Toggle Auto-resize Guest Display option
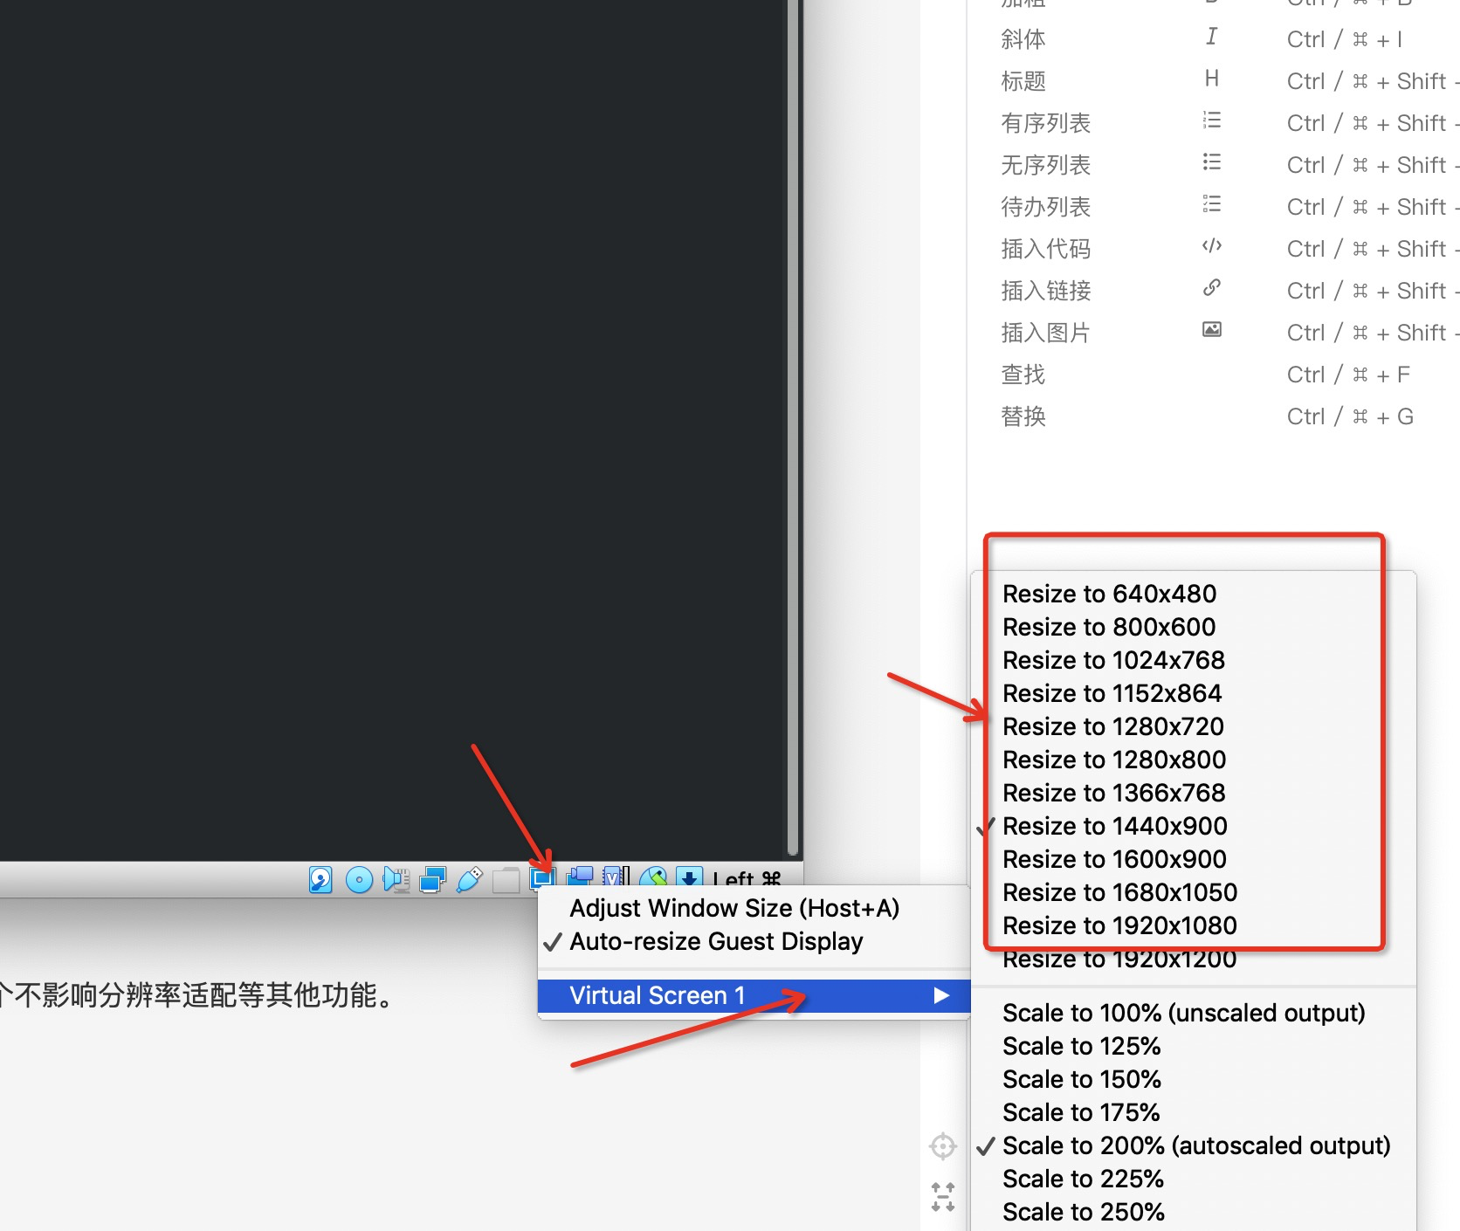The height and width of the screenshot is (1231, 1460). (754, 941)
